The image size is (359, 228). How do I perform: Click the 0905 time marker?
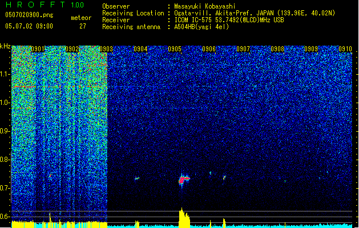tap(175, 49)
